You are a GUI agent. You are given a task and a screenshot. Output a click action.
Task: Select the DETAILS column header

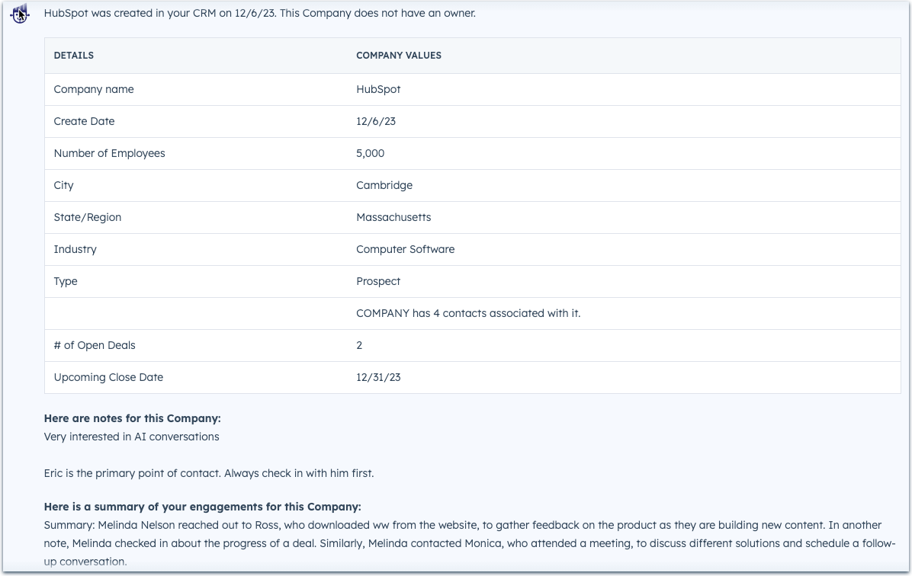click(x=73, y=55)
